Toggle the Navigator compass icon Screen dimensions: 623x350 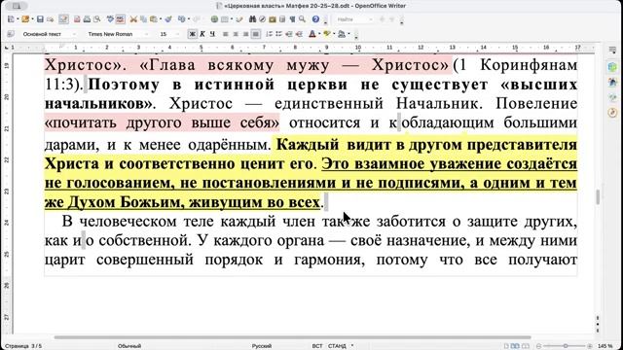coord(262,19)
